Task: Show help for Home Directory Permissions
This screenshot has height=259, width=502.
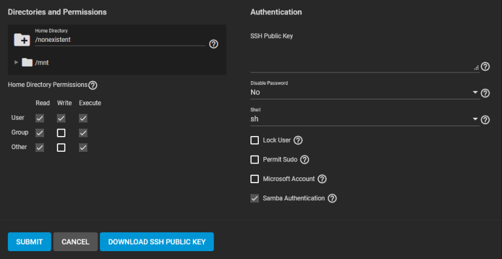Action: (x=93, y=85)
